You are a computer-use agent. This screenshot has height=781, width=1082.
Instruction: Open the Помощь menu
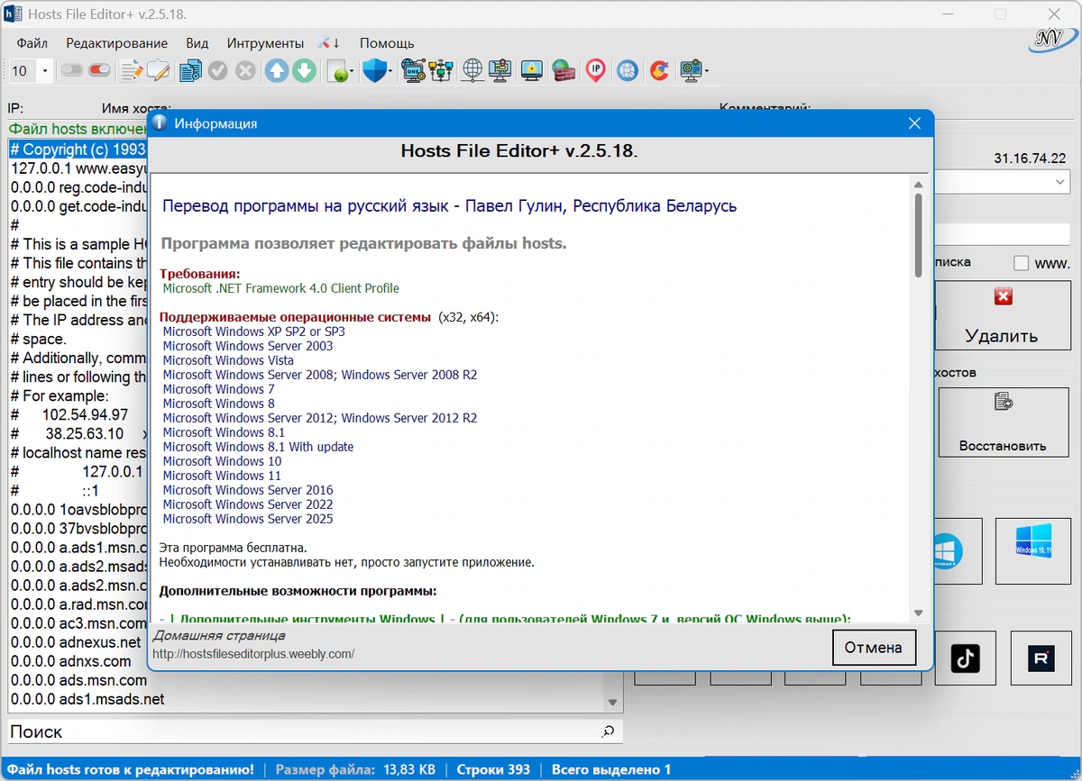(x=387, y=42)
